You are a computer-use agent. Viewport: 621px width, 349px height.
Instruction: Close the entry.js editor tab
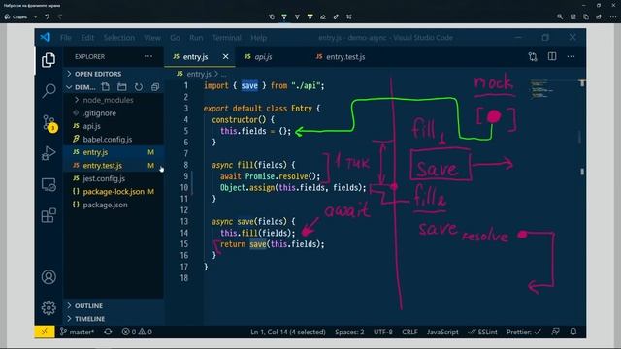point(225,56)
